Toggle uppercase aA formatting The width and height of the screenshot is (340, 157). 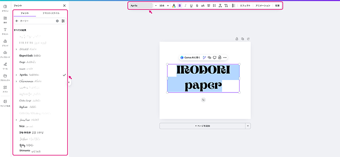coord(203,6)
